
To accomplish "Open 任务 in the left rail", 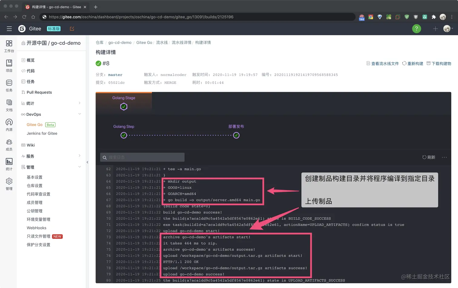I will [x=9, y=85].
